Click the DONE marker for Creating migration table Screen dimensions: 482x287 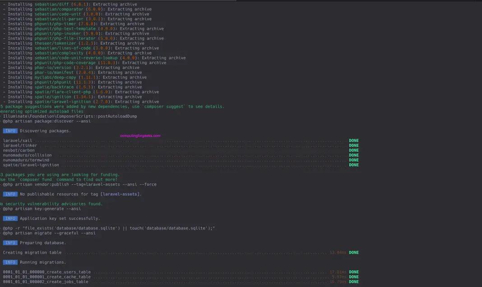(353, 252)
